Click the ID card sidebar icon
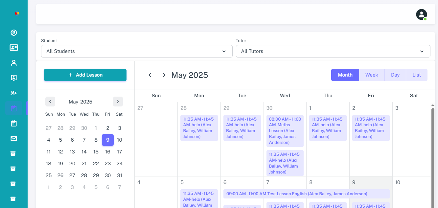 tap(14, 48)
